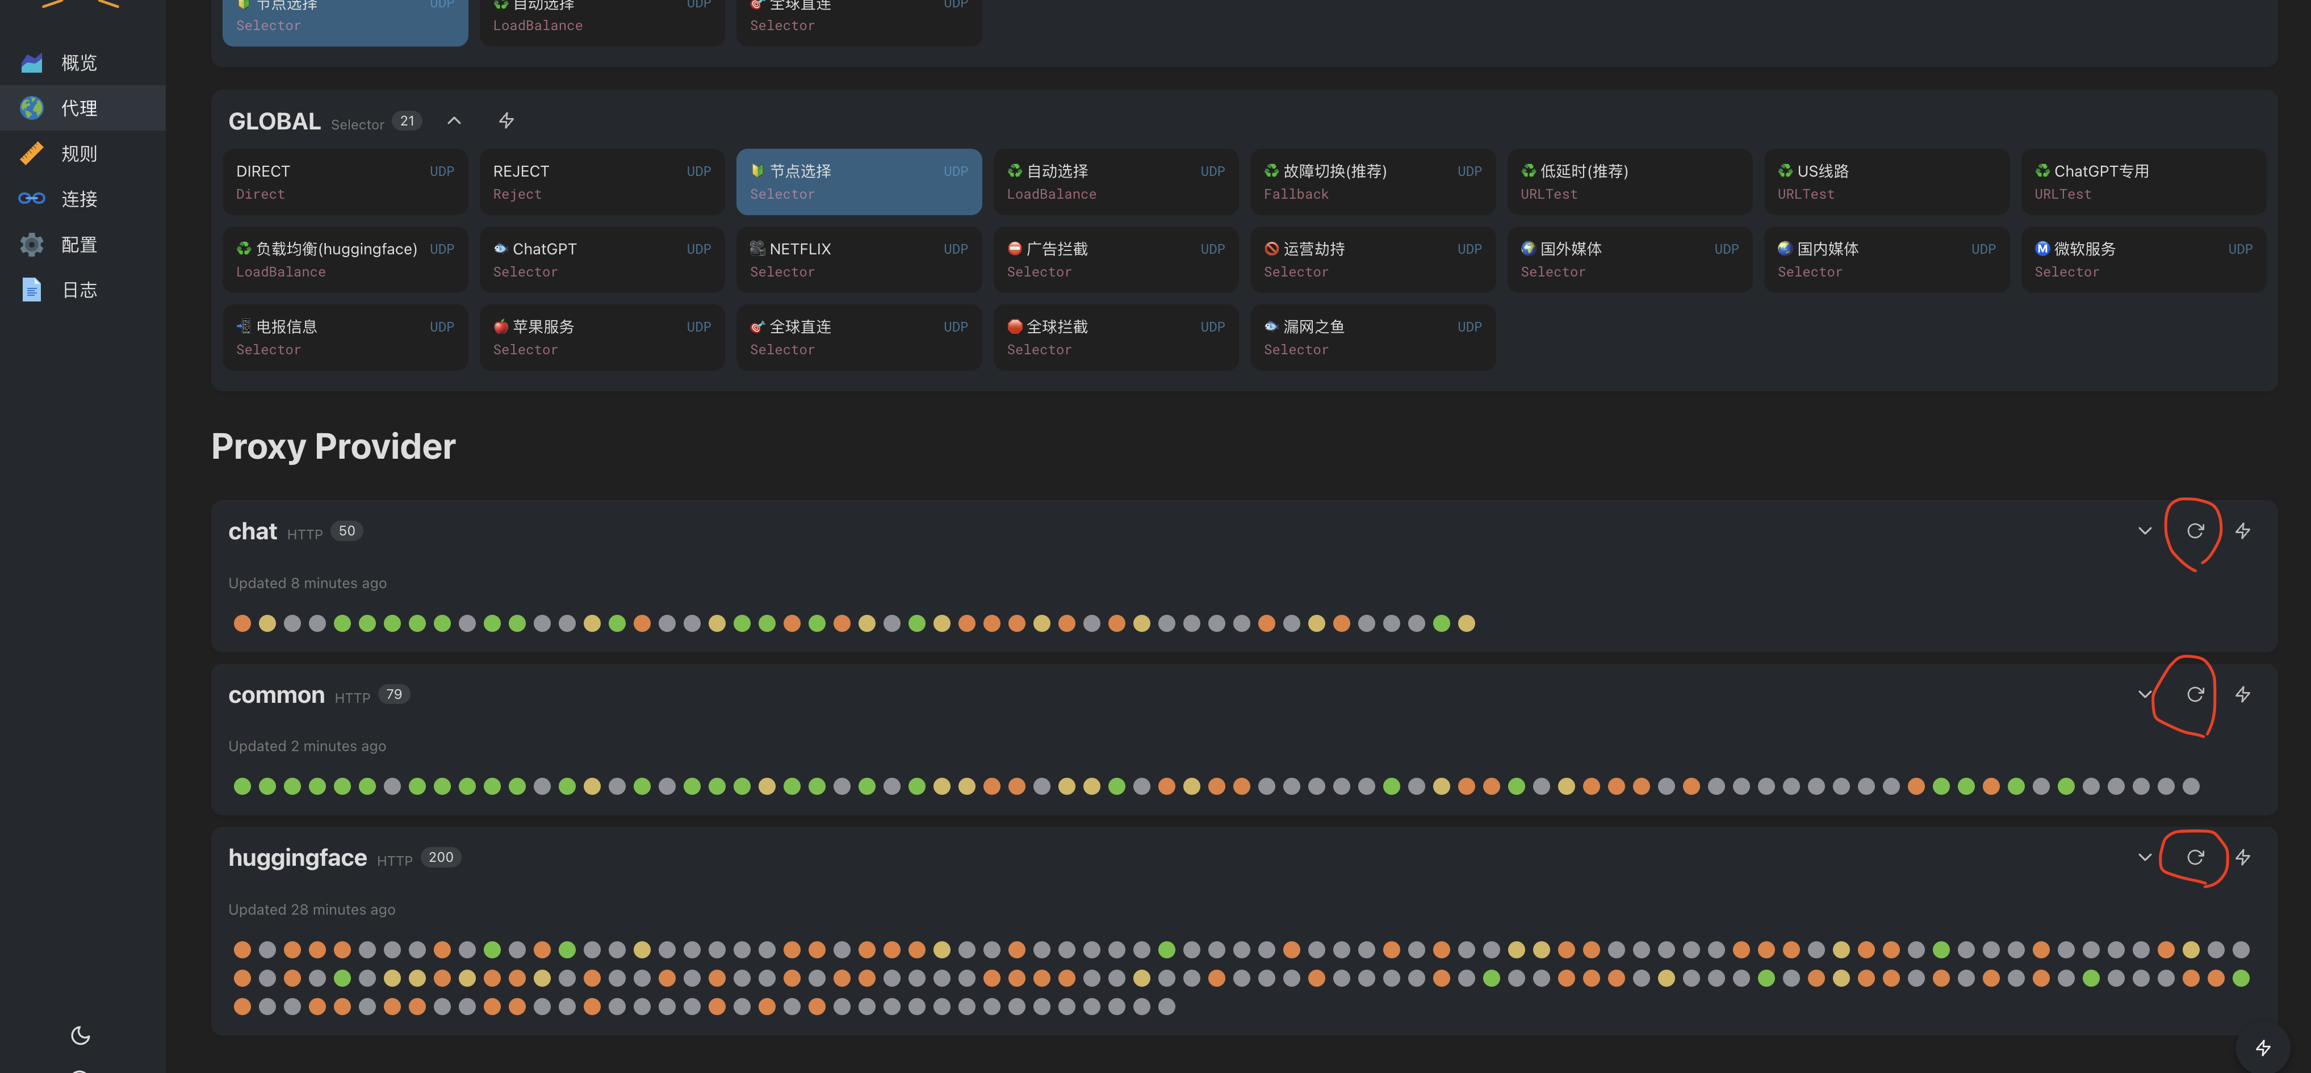2311x1073 pixels.
Task: Click the floating lightning test button
Action: click(2263, 1047)
